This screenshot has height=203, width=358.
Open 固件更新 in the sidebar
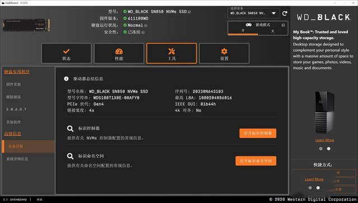coord(13,84)
